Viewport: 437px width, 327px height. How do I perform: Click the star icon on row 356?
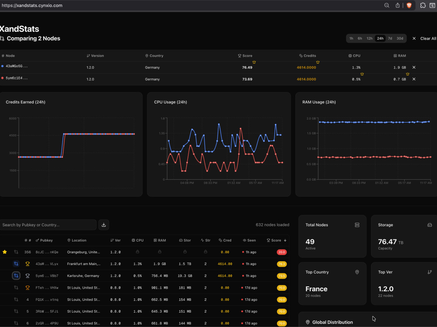tap(5, 252)
